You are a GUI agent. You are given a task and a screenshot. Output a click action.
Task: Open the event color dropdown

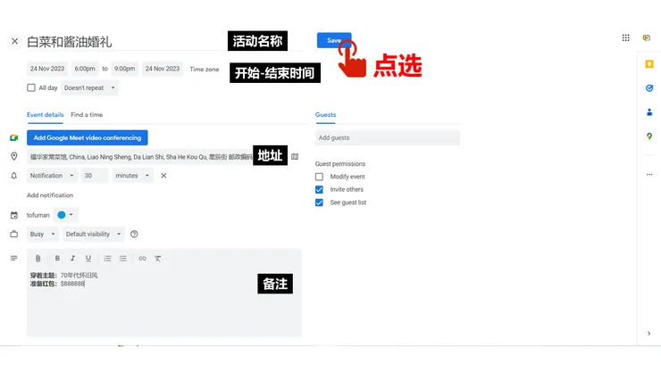(x=66, y=215)
